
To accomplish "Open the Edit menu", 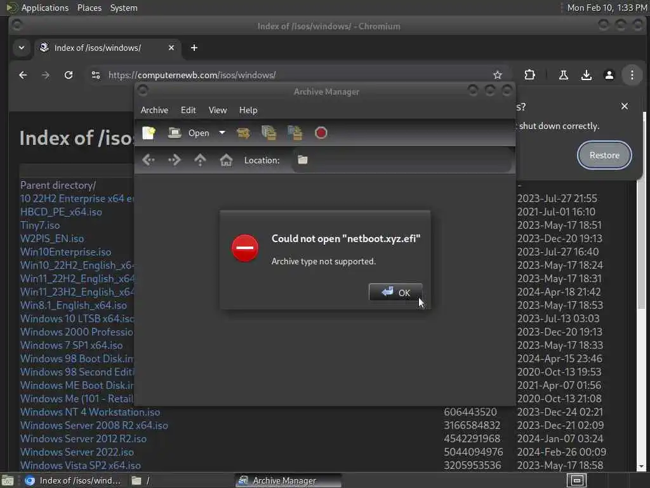I will (x=188, y=110).
